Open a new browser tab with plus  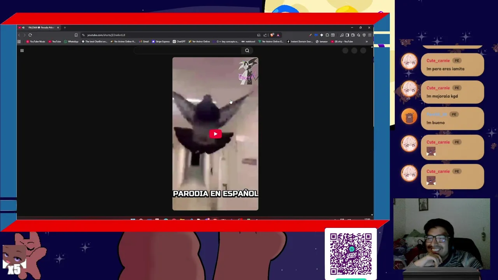click(65, 28)
